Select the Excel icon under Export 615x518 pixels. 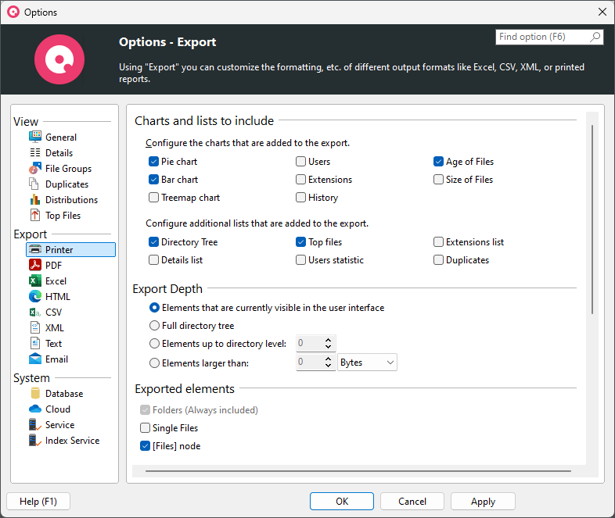point(35,281)
